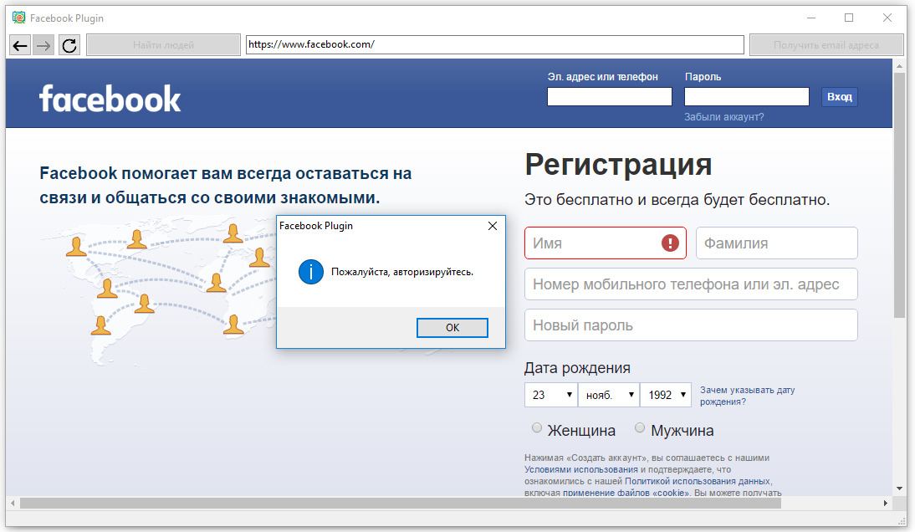Focus the Фамилия registration field
915x532 pixels.
tap(777, 243)
